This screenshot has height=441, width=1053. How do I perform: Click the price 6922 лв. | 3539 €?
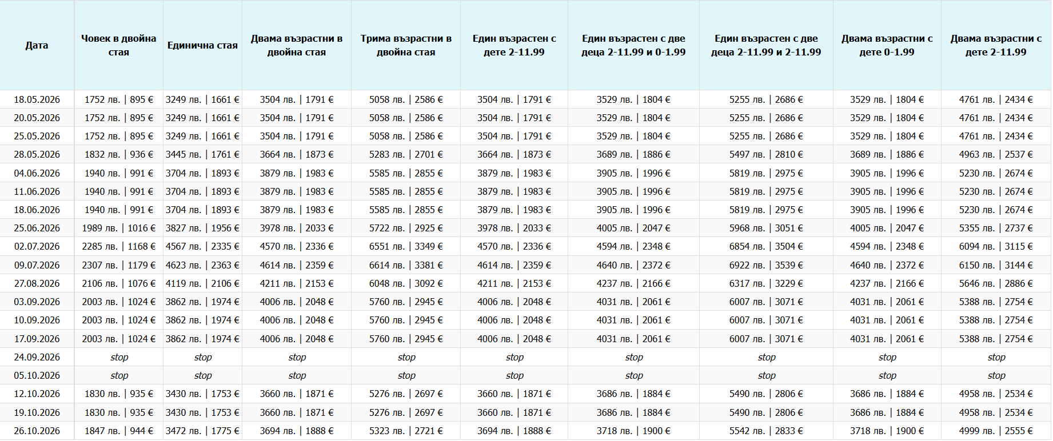tap(766, 265)
